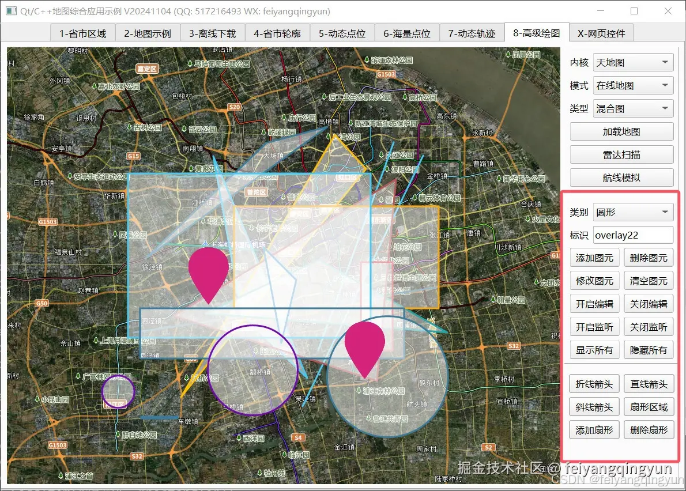The width and height of the screenshot is (686, 491).
Task: Click the 加载地图 button
Action: (x=621, y=131)
